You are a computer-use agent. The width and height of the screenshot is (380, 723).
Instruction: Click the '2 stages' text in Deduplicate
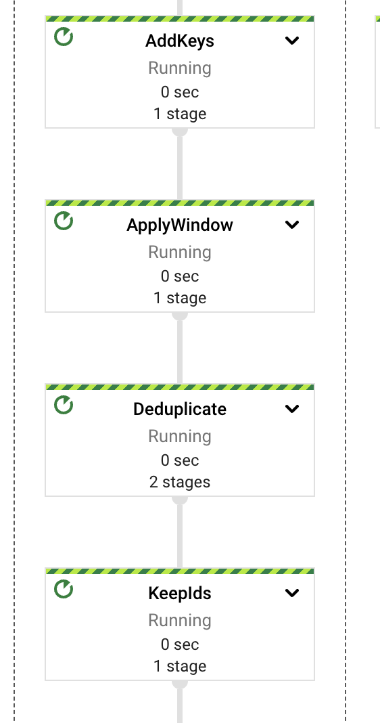pos(180,482)
